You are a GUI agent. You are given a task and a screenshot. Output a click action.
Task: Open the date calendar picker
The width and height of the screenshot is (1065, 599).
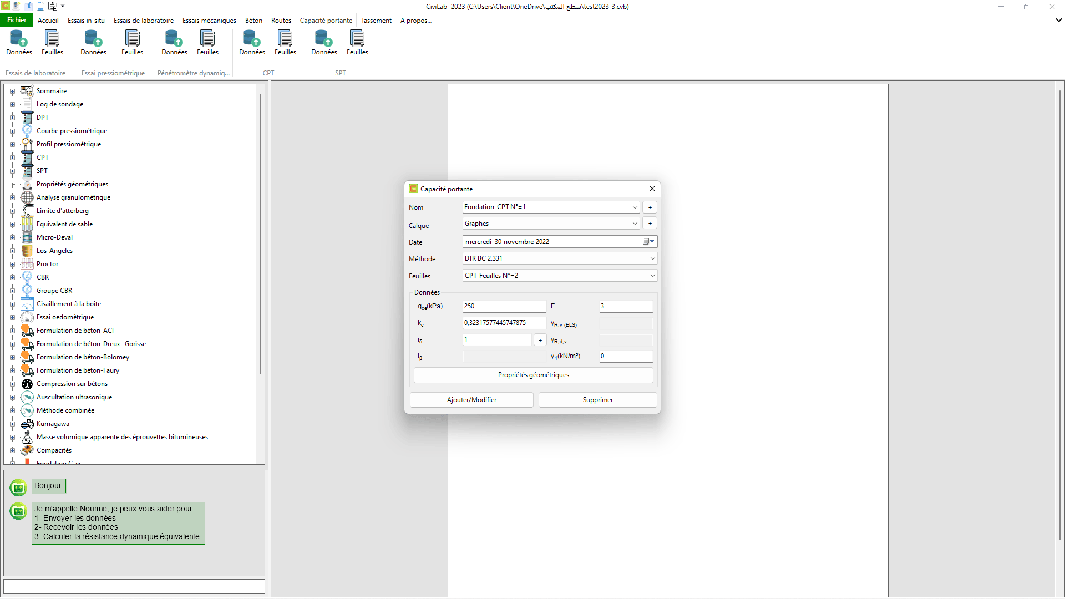click(648, 242)
